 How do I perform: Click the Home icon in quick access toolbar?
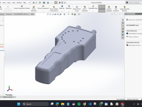tap(33, 3)
